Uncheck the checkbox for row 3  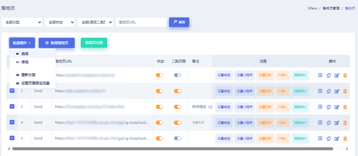tap(12, 106)
